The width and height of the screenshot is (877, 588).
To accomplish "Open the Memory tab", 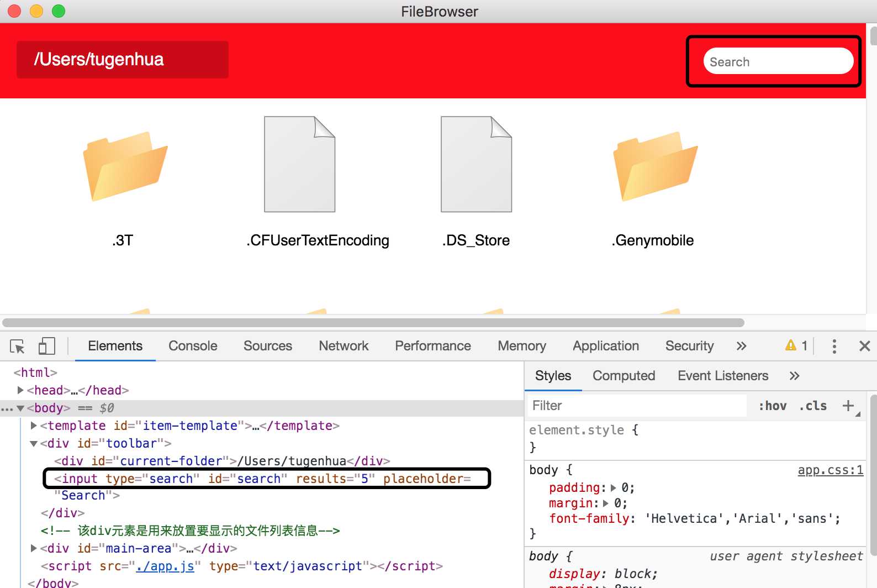I will (x=522, y=346).
